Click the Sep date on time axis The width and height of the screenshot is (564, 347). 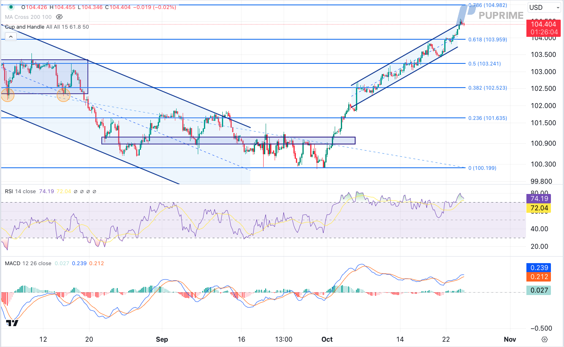point(162,339)
